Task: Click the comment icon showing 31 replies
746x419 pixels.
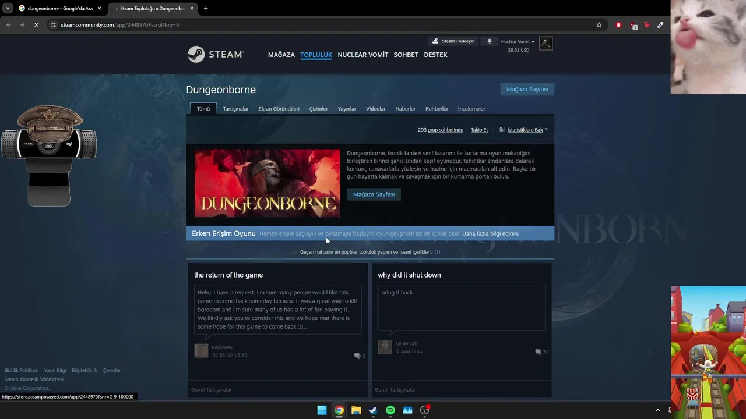Action: [539, 352]
